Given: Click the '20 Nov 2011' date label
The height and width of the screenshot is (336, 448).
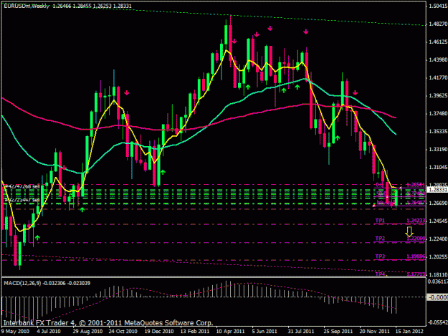Looking at the screenshot, I should [374, 332].
